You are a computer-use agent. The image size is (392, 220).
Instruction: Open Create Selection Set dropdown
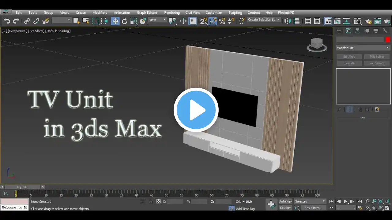pyautogui.click(x=264, y=20)
